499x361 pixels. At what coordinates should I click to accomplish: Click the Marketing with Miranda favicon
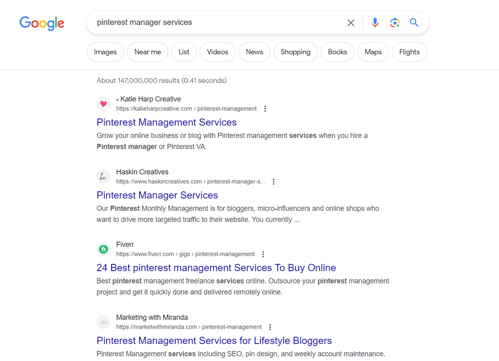point(103,322)
